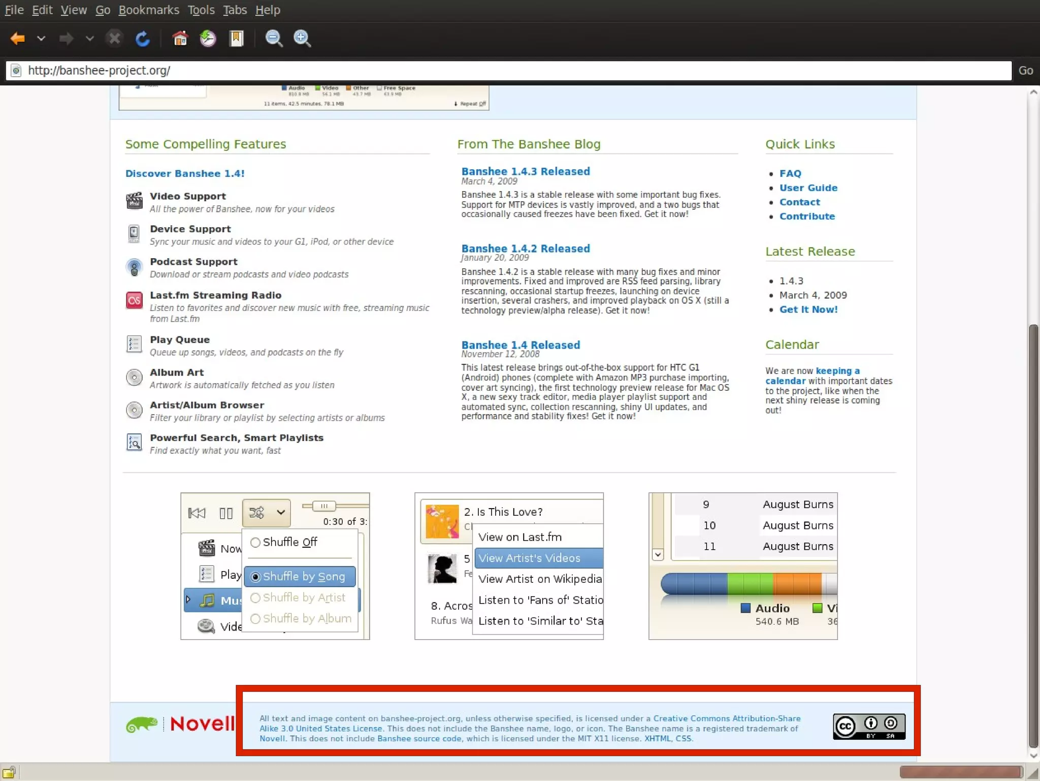
Task: Click the Zoom In magnifier icon
Action: (x=302, y=39)
